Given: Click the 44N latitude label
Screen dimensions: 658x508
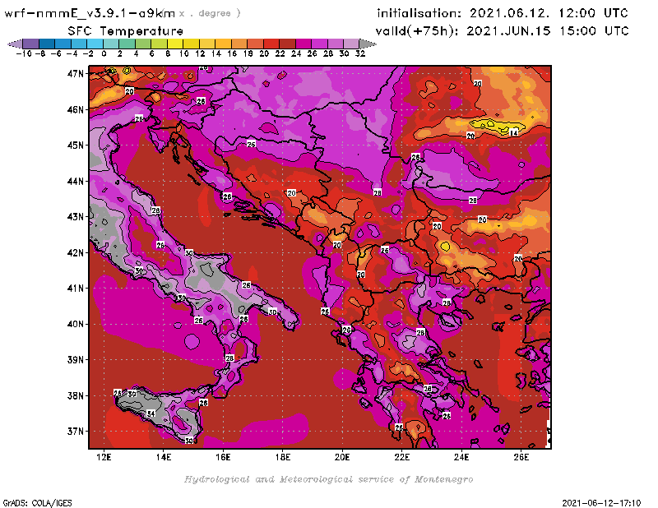Looking at the screenshot, I should 76,181.
